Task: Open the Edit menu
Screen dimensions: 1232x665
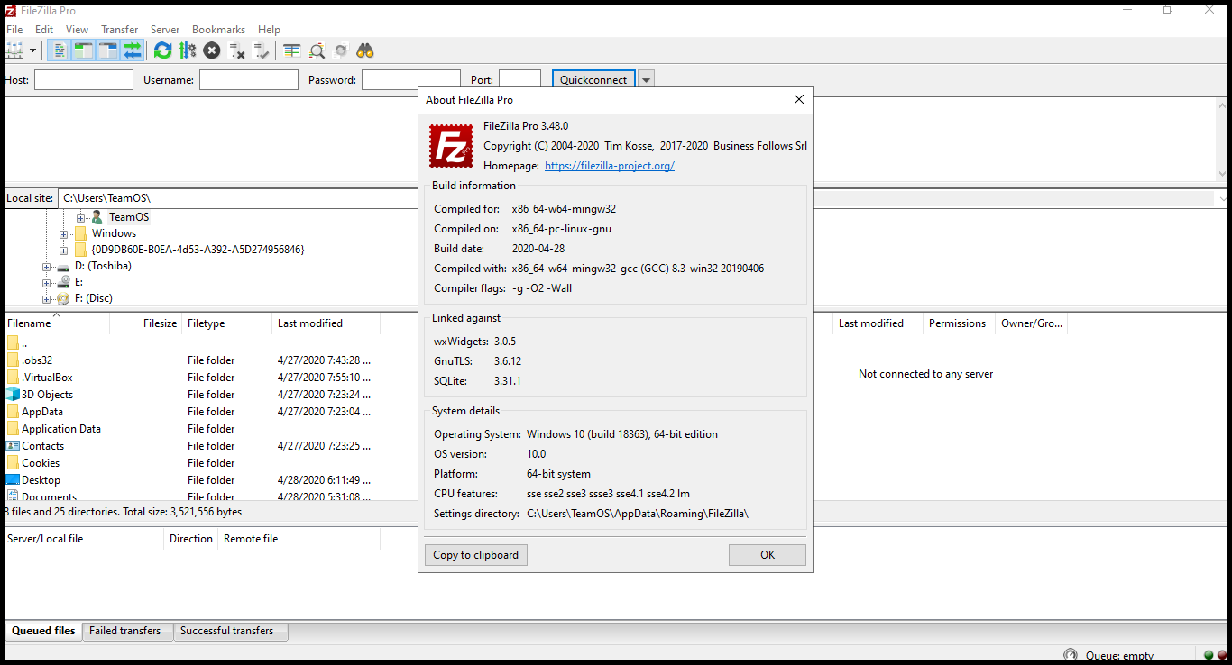Action: (44, 30)
